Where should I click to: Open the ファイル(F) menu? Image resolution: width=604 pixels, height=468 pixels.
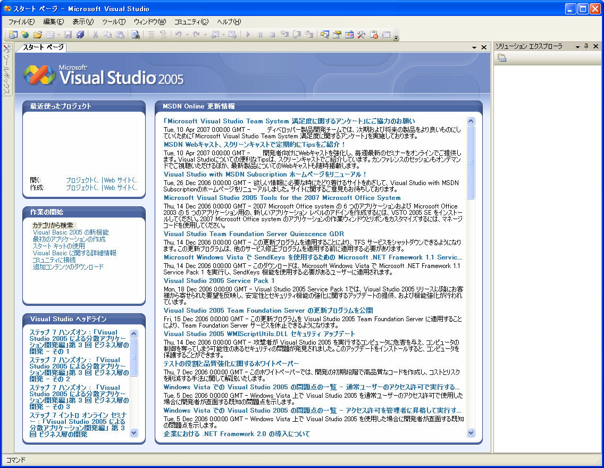click(21, 22)
